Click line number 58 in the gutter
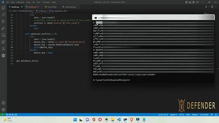Image resolution: width=219 pixels, height=123 pixels. coord(12,53)
